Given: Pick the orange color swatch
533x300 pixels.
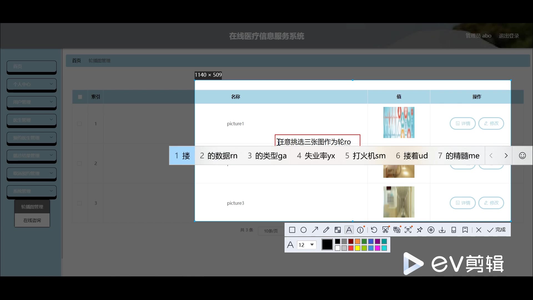Looking at the screenshot, I should tap(358, 241).
